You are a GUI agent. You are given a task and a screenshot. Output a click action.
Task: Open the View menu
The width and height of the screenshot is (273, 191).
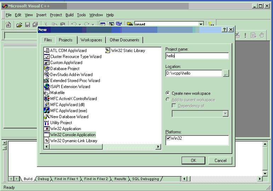point(29,15)
